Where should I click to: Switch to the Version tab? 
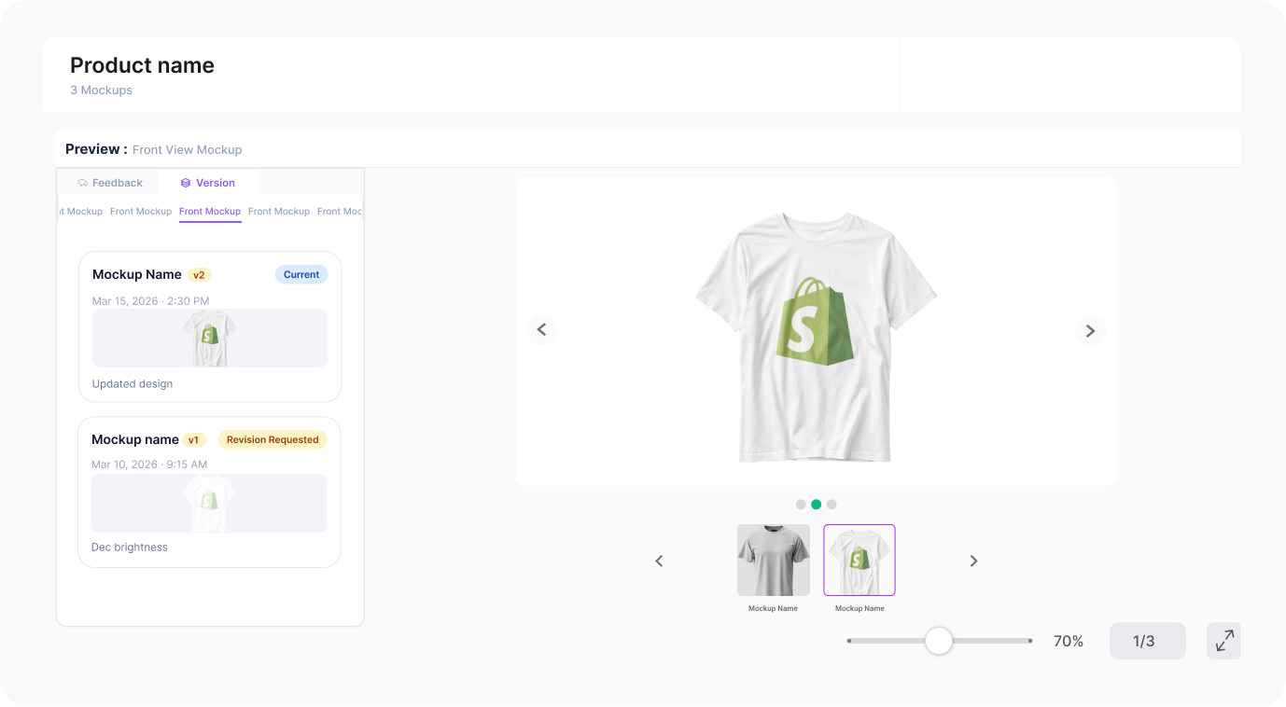click(x=208, y=183)
